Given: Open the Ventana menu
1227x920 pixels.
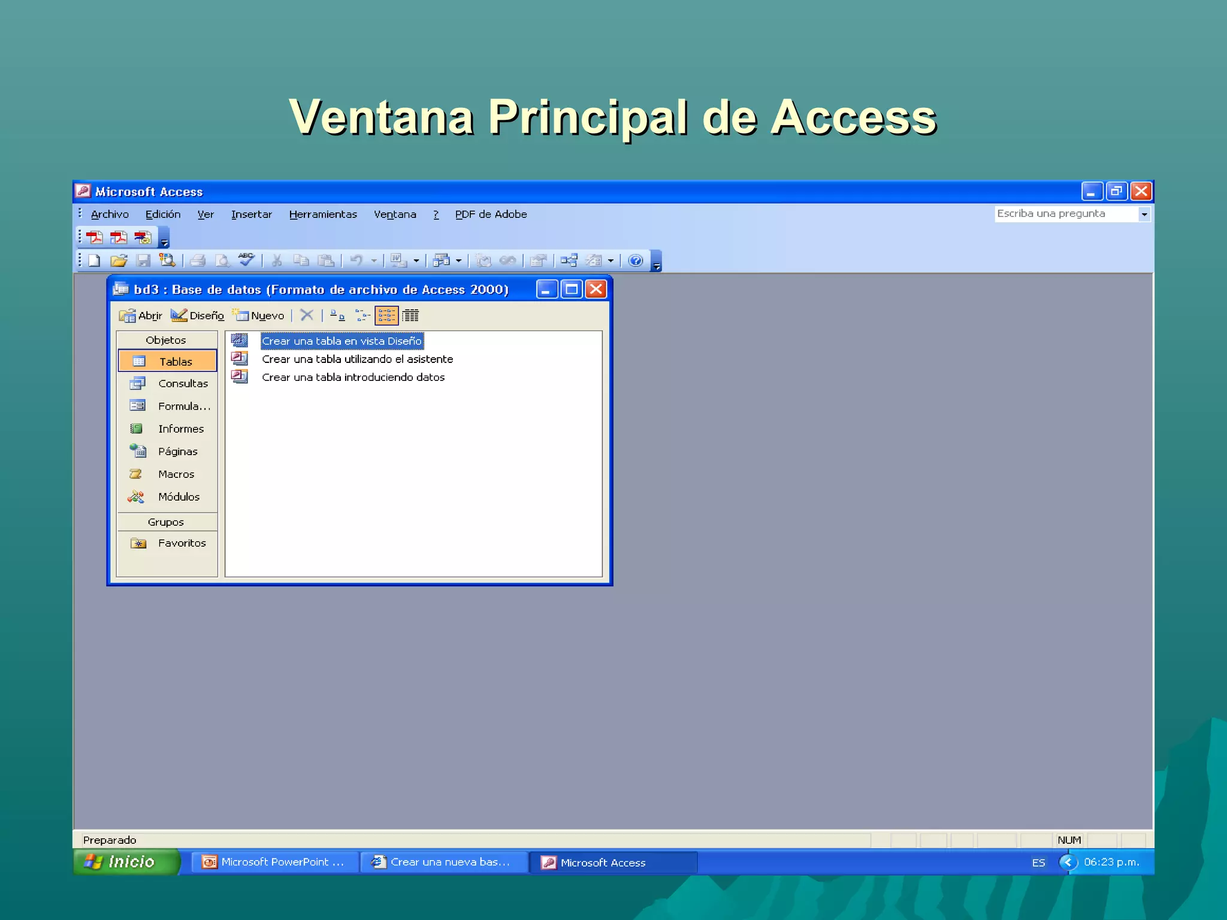Looking at the screenshot, I should (x=395, y=214).
